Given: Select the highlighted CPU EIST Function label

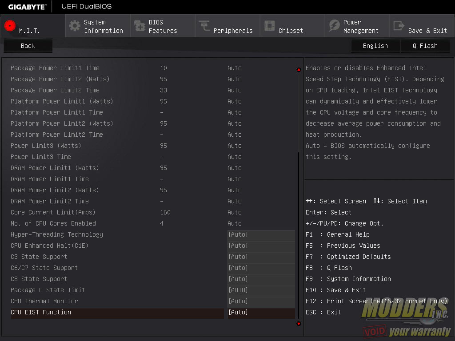Looking at the screenshot, I should tap(41, 312).
